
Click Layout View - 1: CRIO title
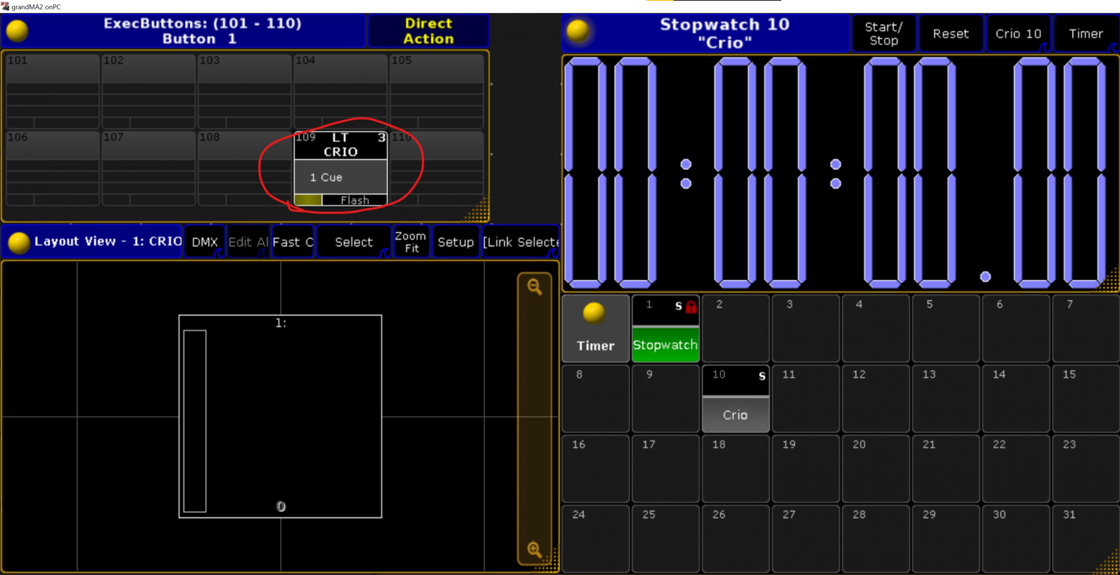tap(108, 242)
